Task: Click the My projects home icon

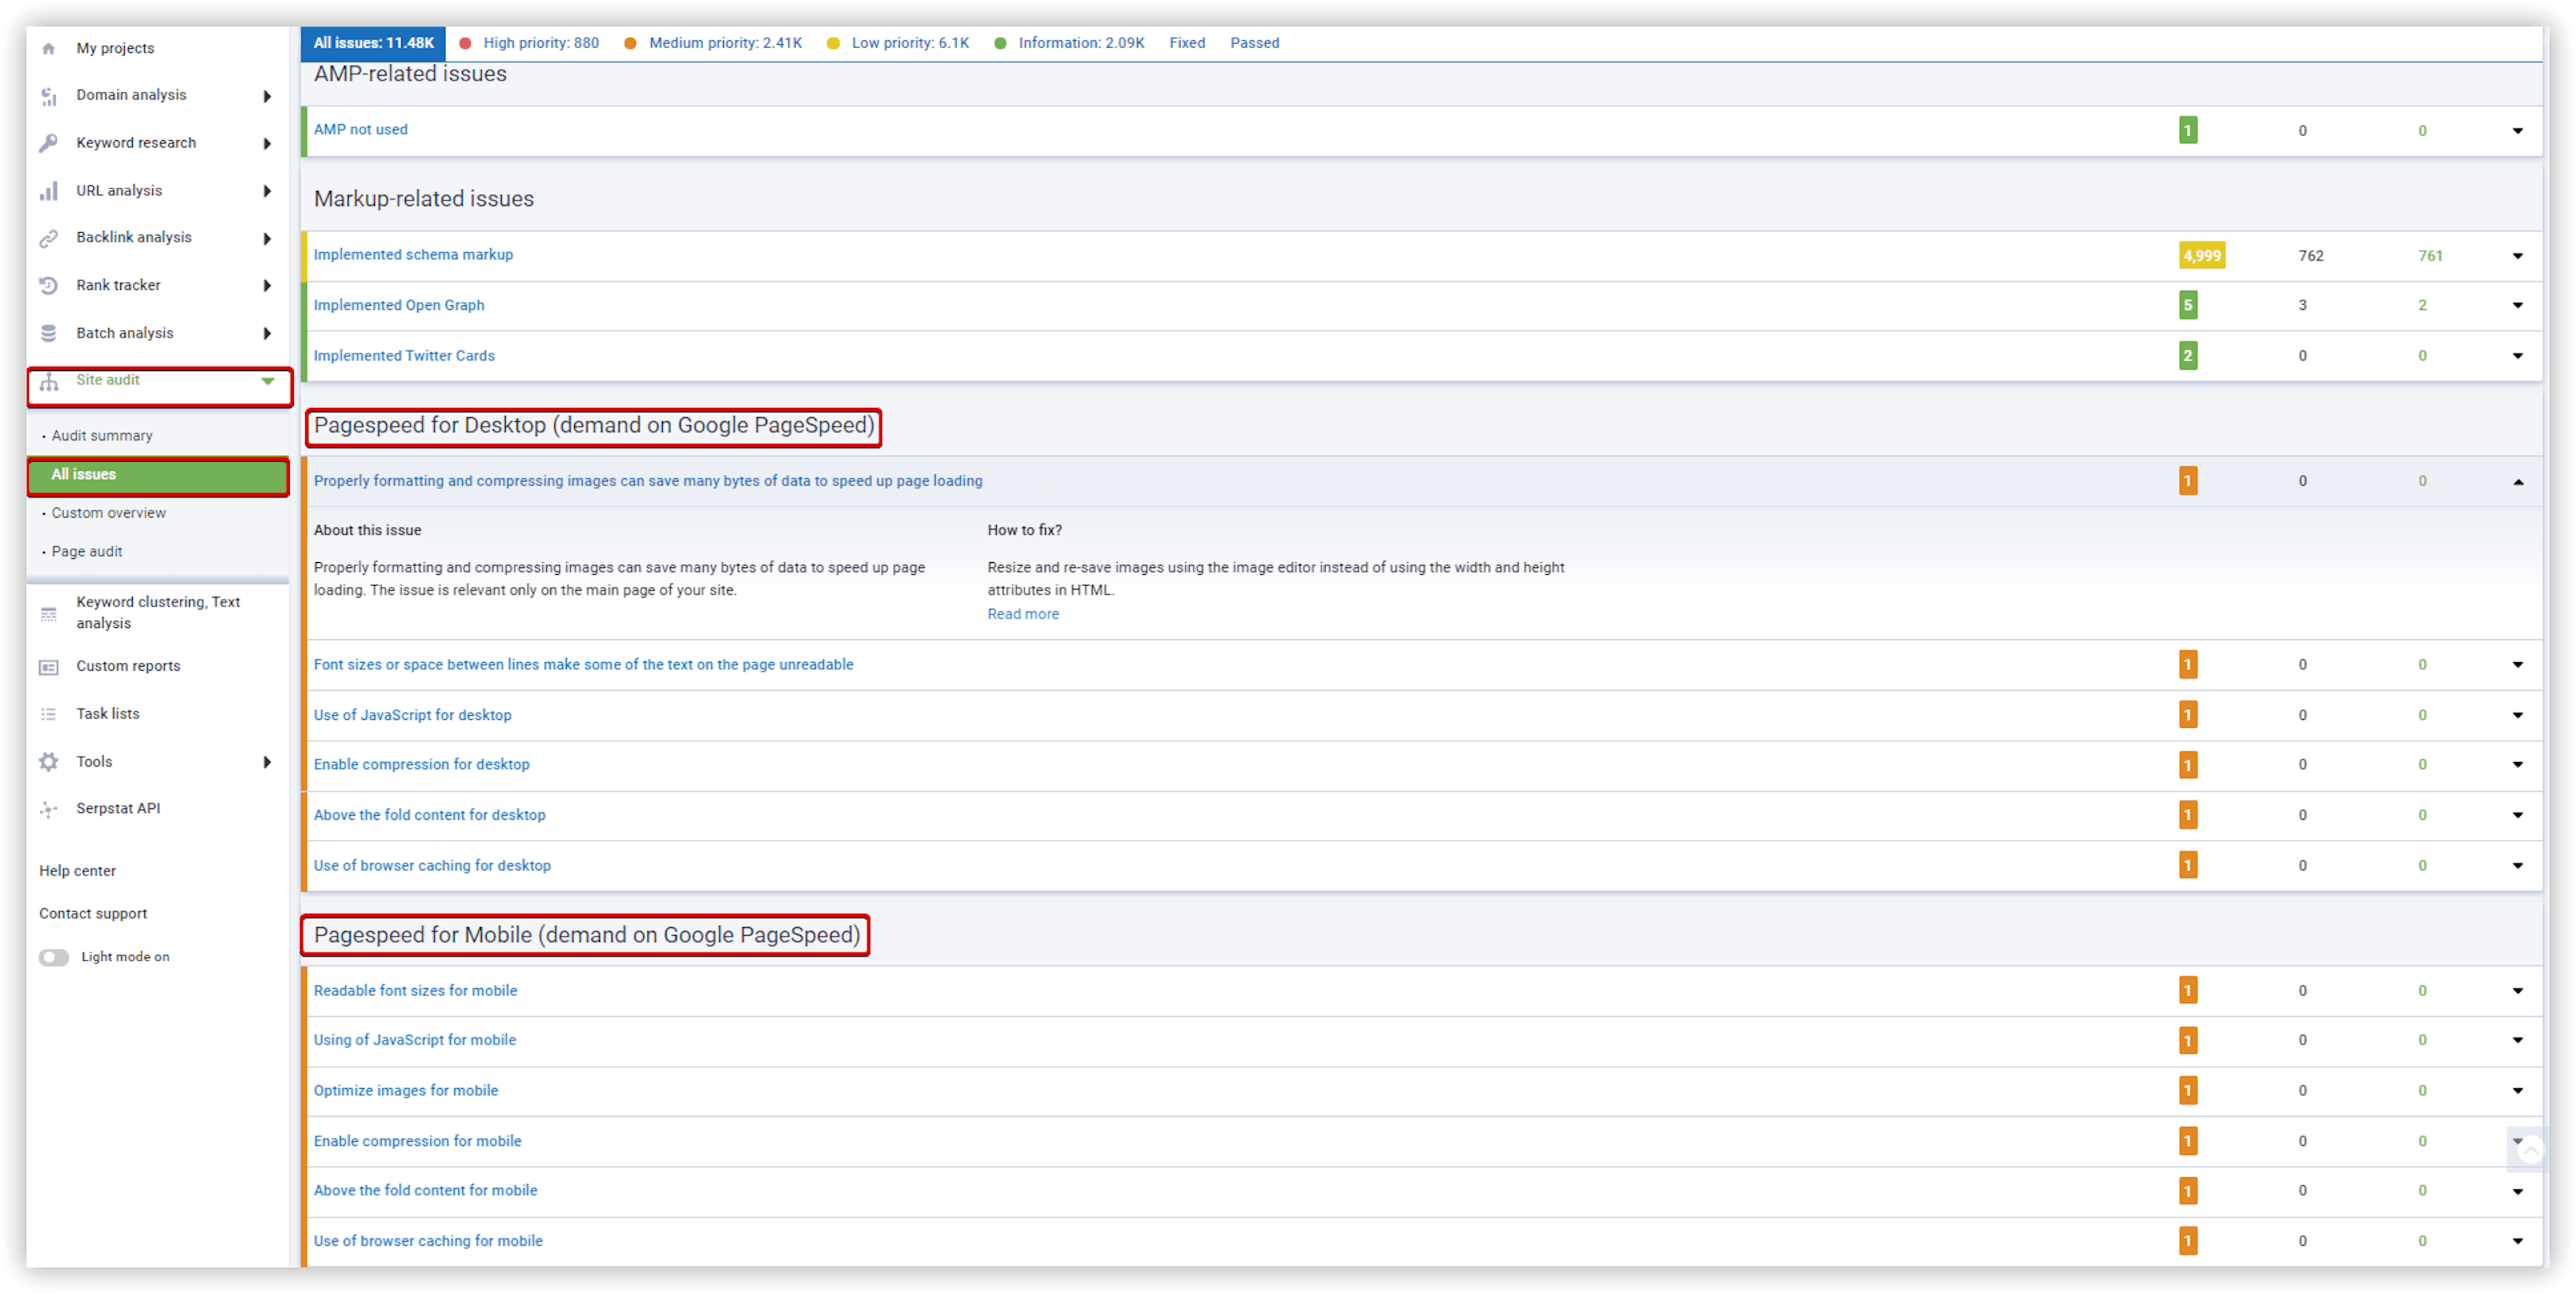Action: 48,48
